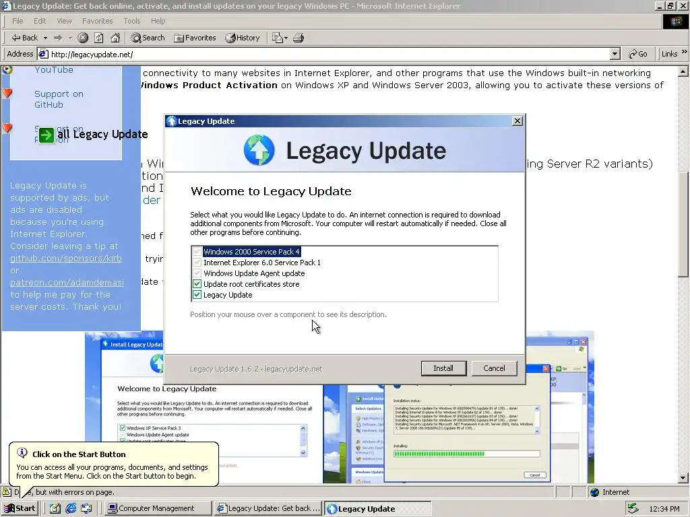690x517 pixels.
Task: Open the Forward button history dropdown
Action: [x=70, y=38]
